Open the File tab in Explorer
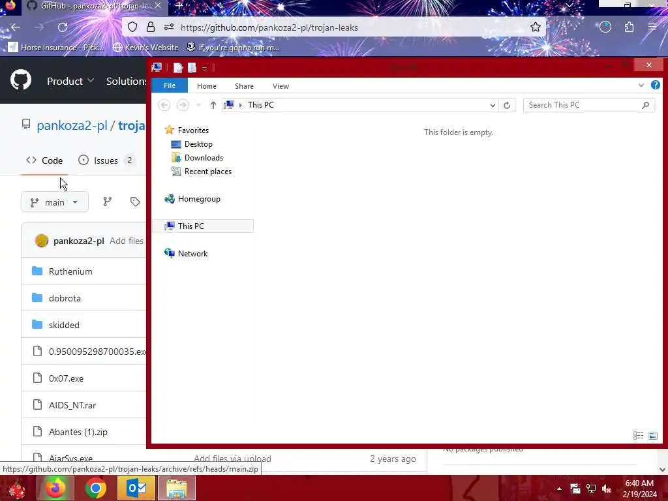 [170, 85]
